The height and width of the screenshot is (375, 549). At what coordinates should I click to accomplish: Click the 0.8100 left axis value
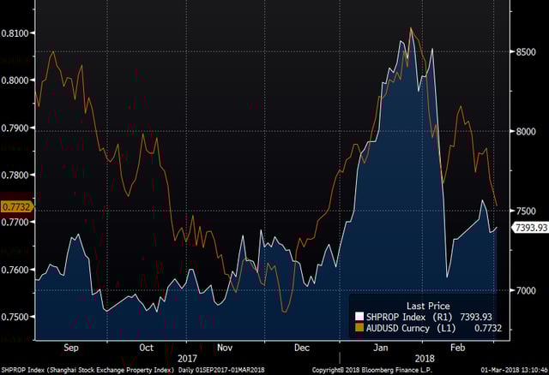(17, 33)
